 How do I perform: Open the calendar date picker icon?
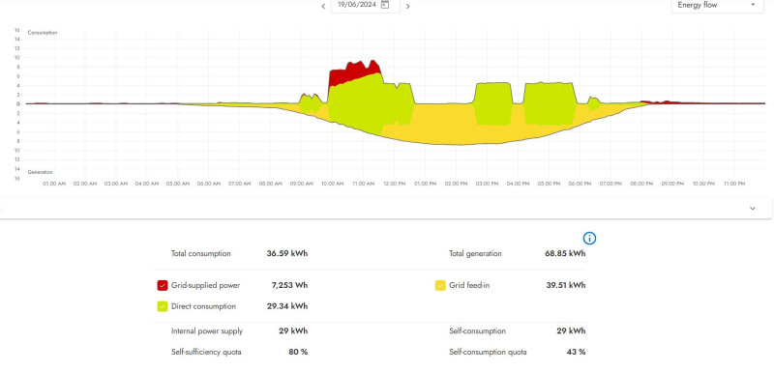coord(385,5)
